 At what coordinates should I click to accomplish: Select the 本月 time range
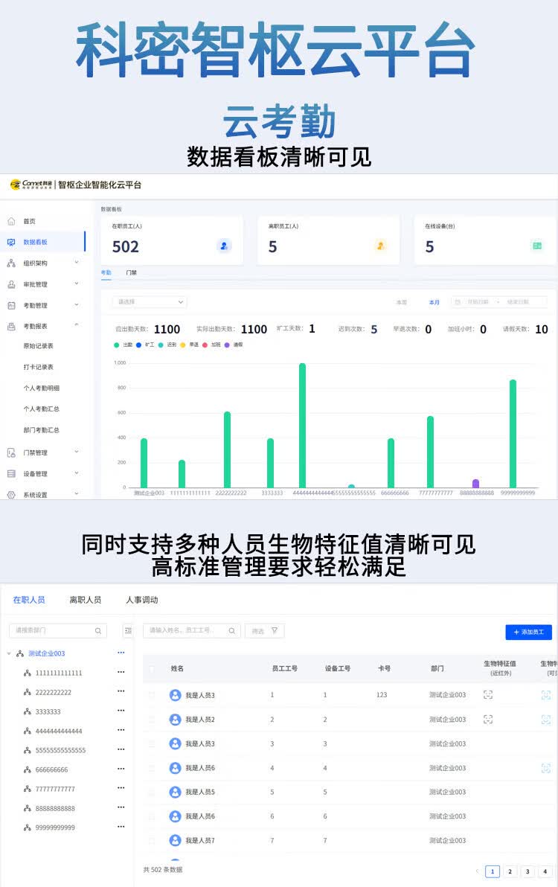pos(434,302)
